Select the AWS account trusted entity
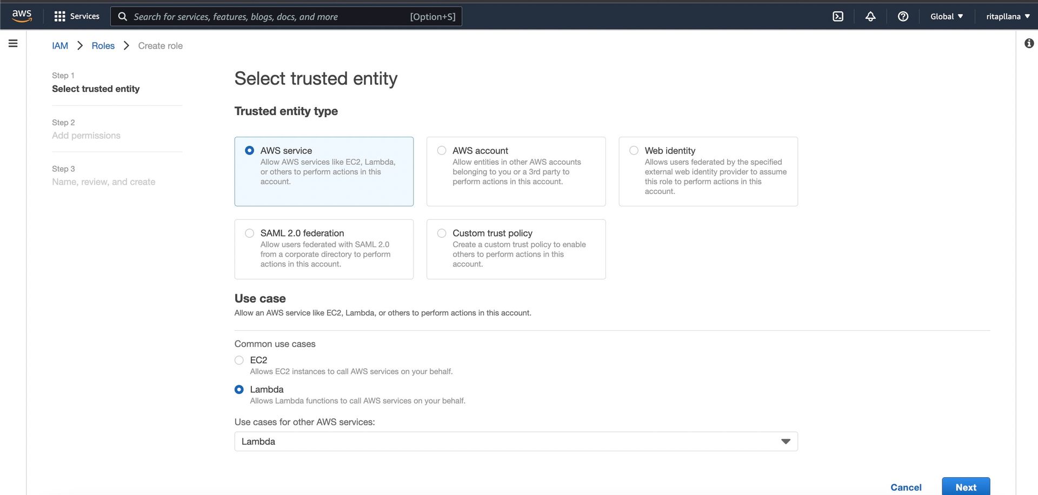Screen dimensions: 1038x495 pos(516,171)
